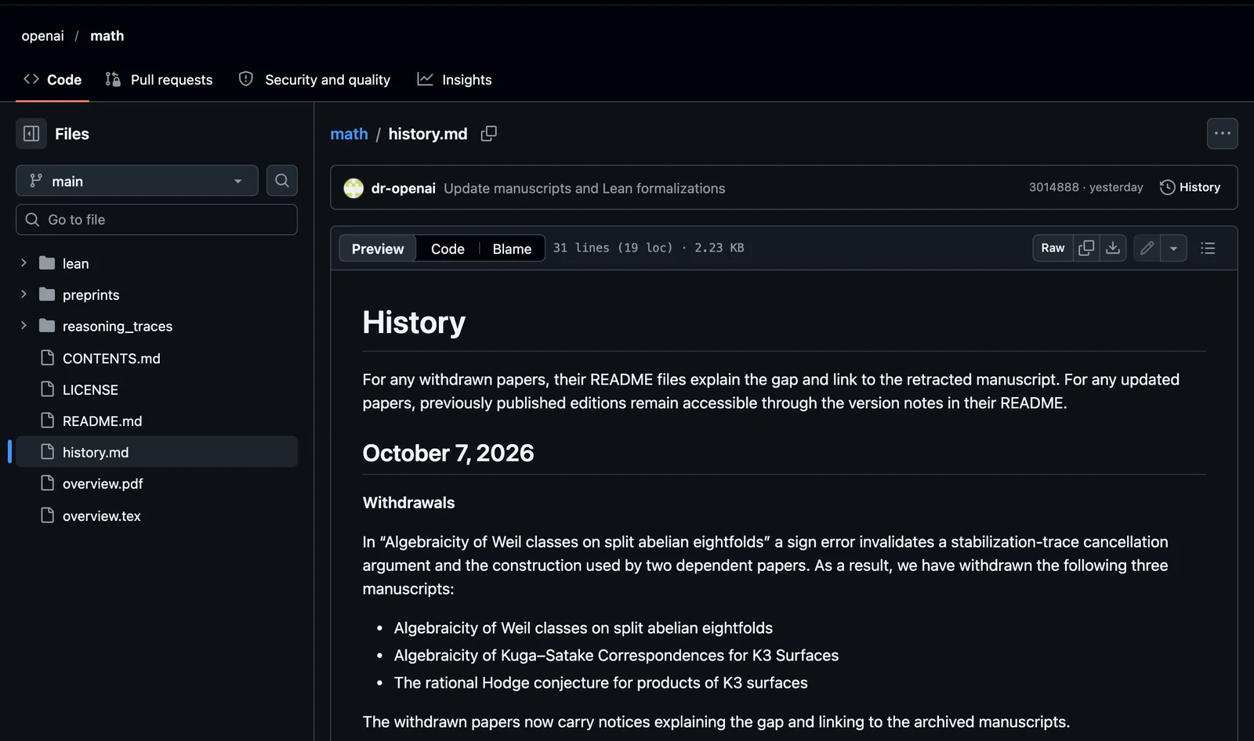
Task: Open the Insights tab
Action: click(455, 80)
